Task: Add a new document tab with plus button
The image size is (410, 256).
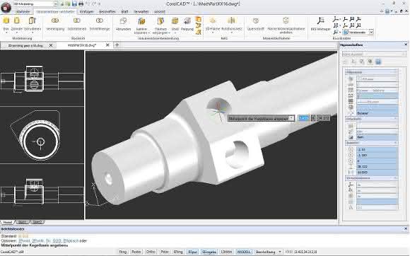Action: point(117,45)
